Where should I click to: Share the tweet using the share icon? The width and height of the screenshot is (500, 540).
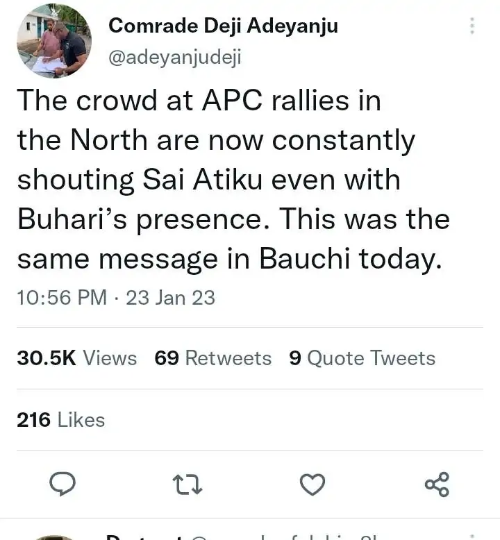[437, 484]
